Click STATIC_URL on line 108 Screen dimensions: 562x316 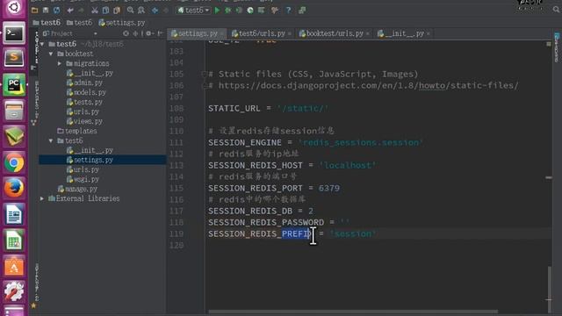[x=234, y=108]
